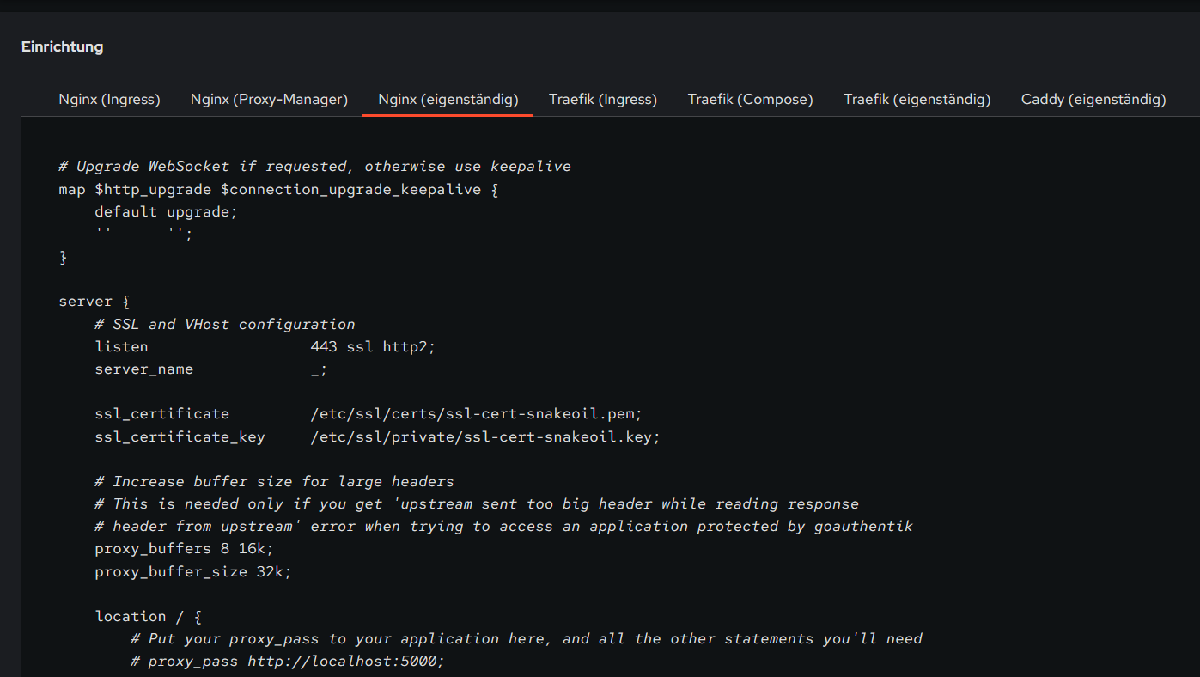Image resolution: width=1200 pixels, height=677 pixels.
Task: Click the map $http_upgrade line
Action: 278,189
